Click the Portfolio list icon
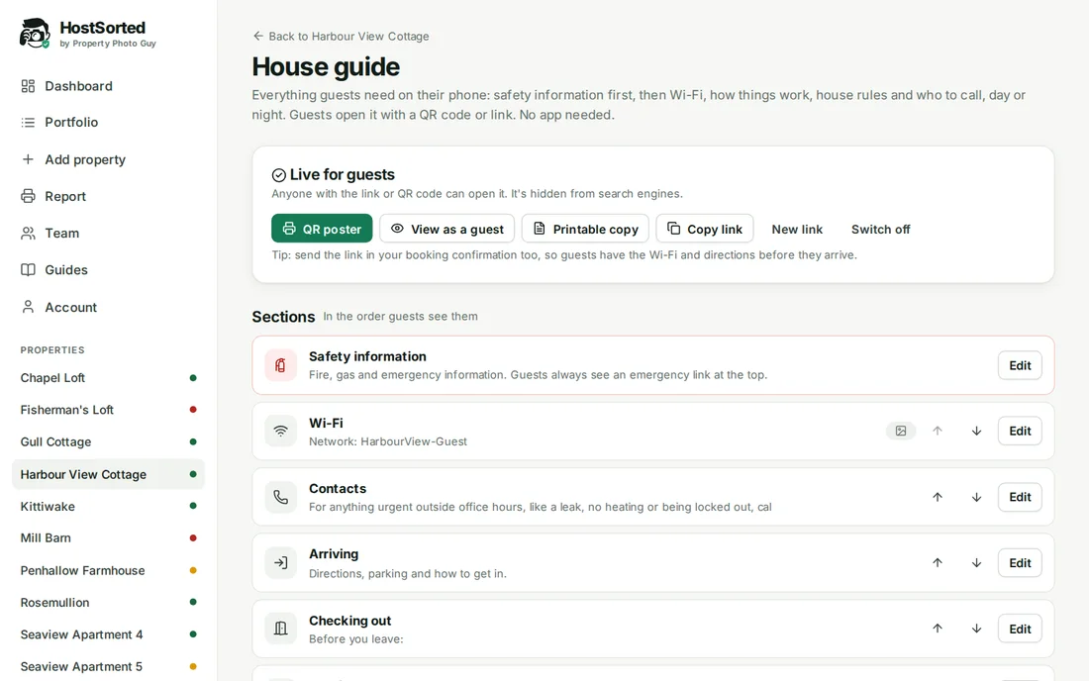The image size is (1089, 681). point(28,122)
